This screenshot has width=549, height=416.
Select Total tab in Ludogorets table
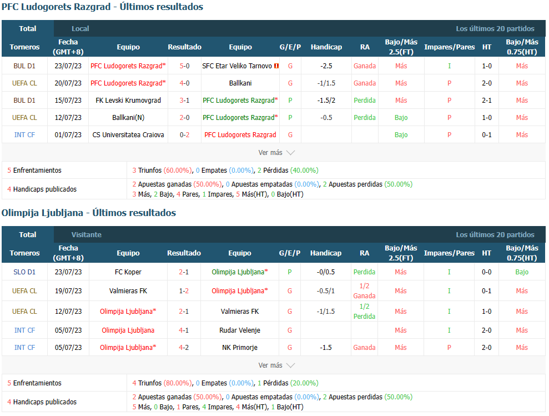28,28
